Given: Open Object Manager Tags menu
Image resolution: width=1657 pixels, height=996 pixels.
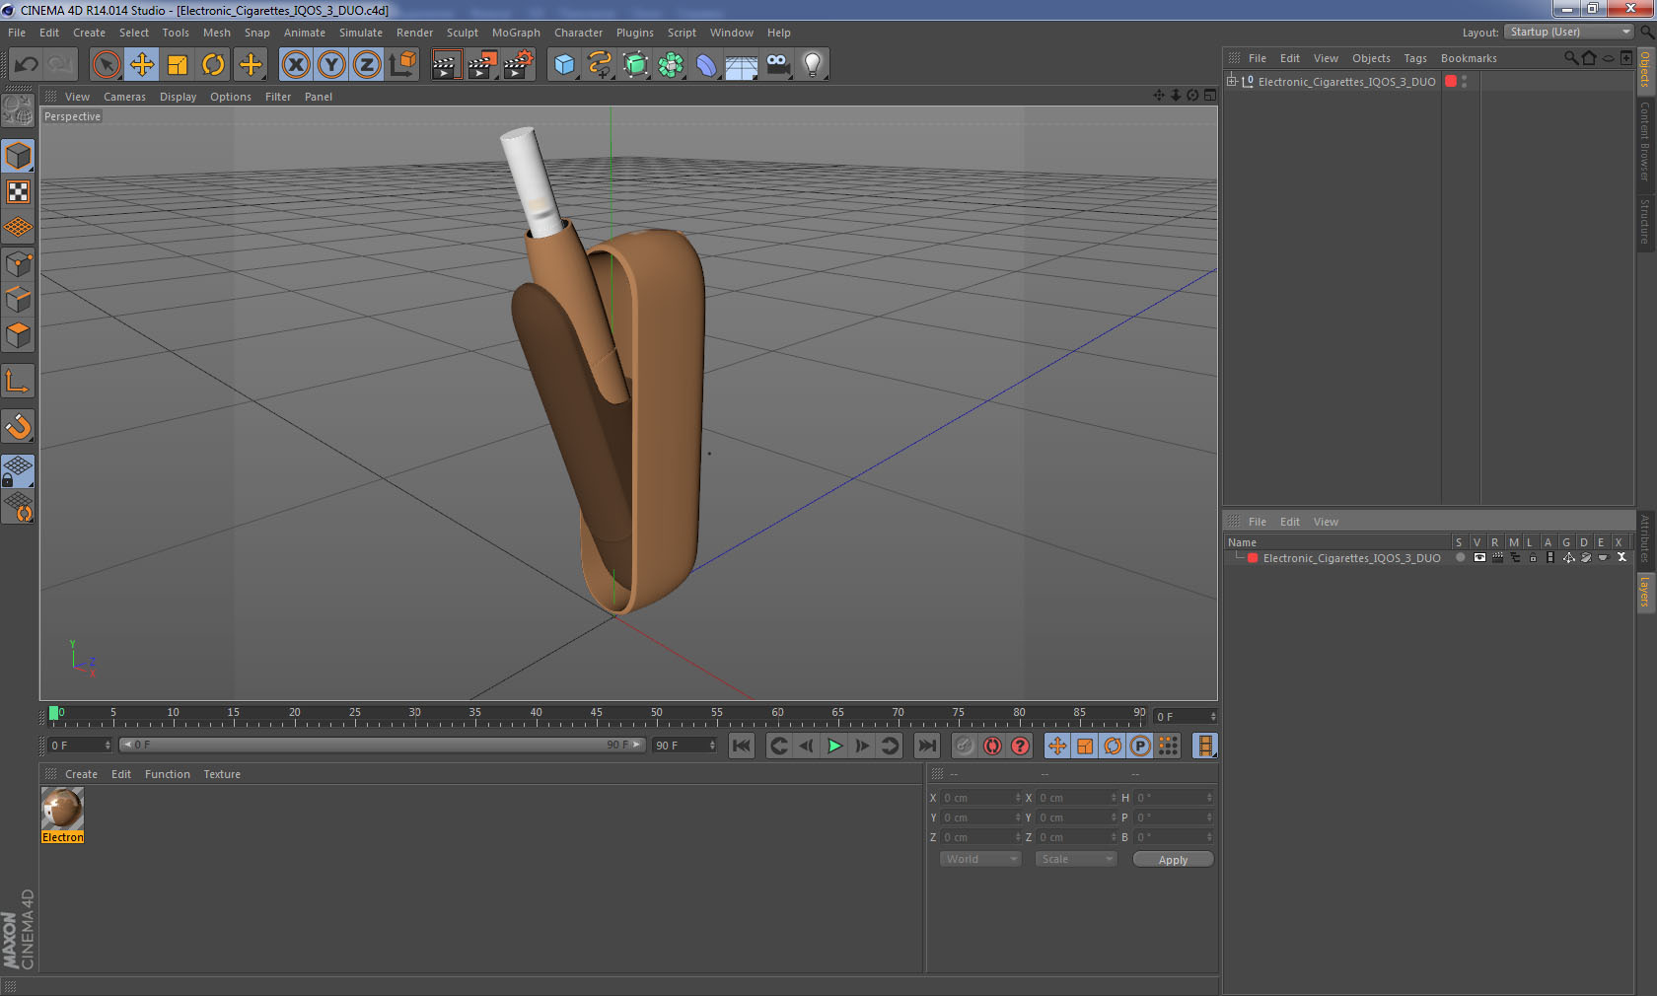Looking at the screenshot, I should pyautogui.click(x=1415, y=58).
